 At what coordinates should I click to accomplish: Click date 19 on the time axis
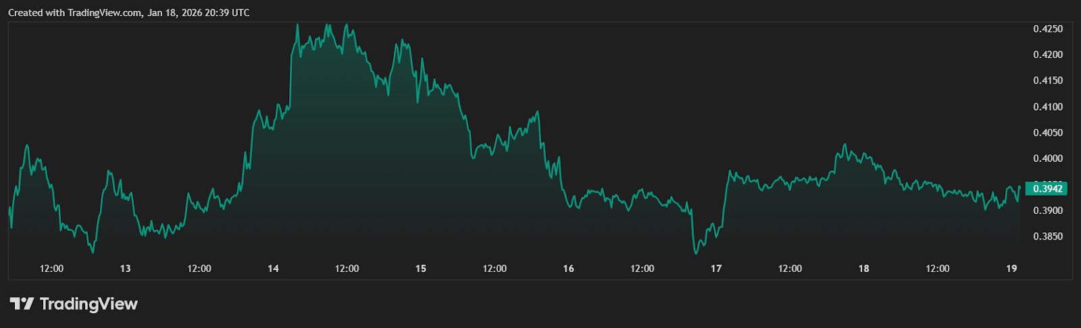[1011, 269]
